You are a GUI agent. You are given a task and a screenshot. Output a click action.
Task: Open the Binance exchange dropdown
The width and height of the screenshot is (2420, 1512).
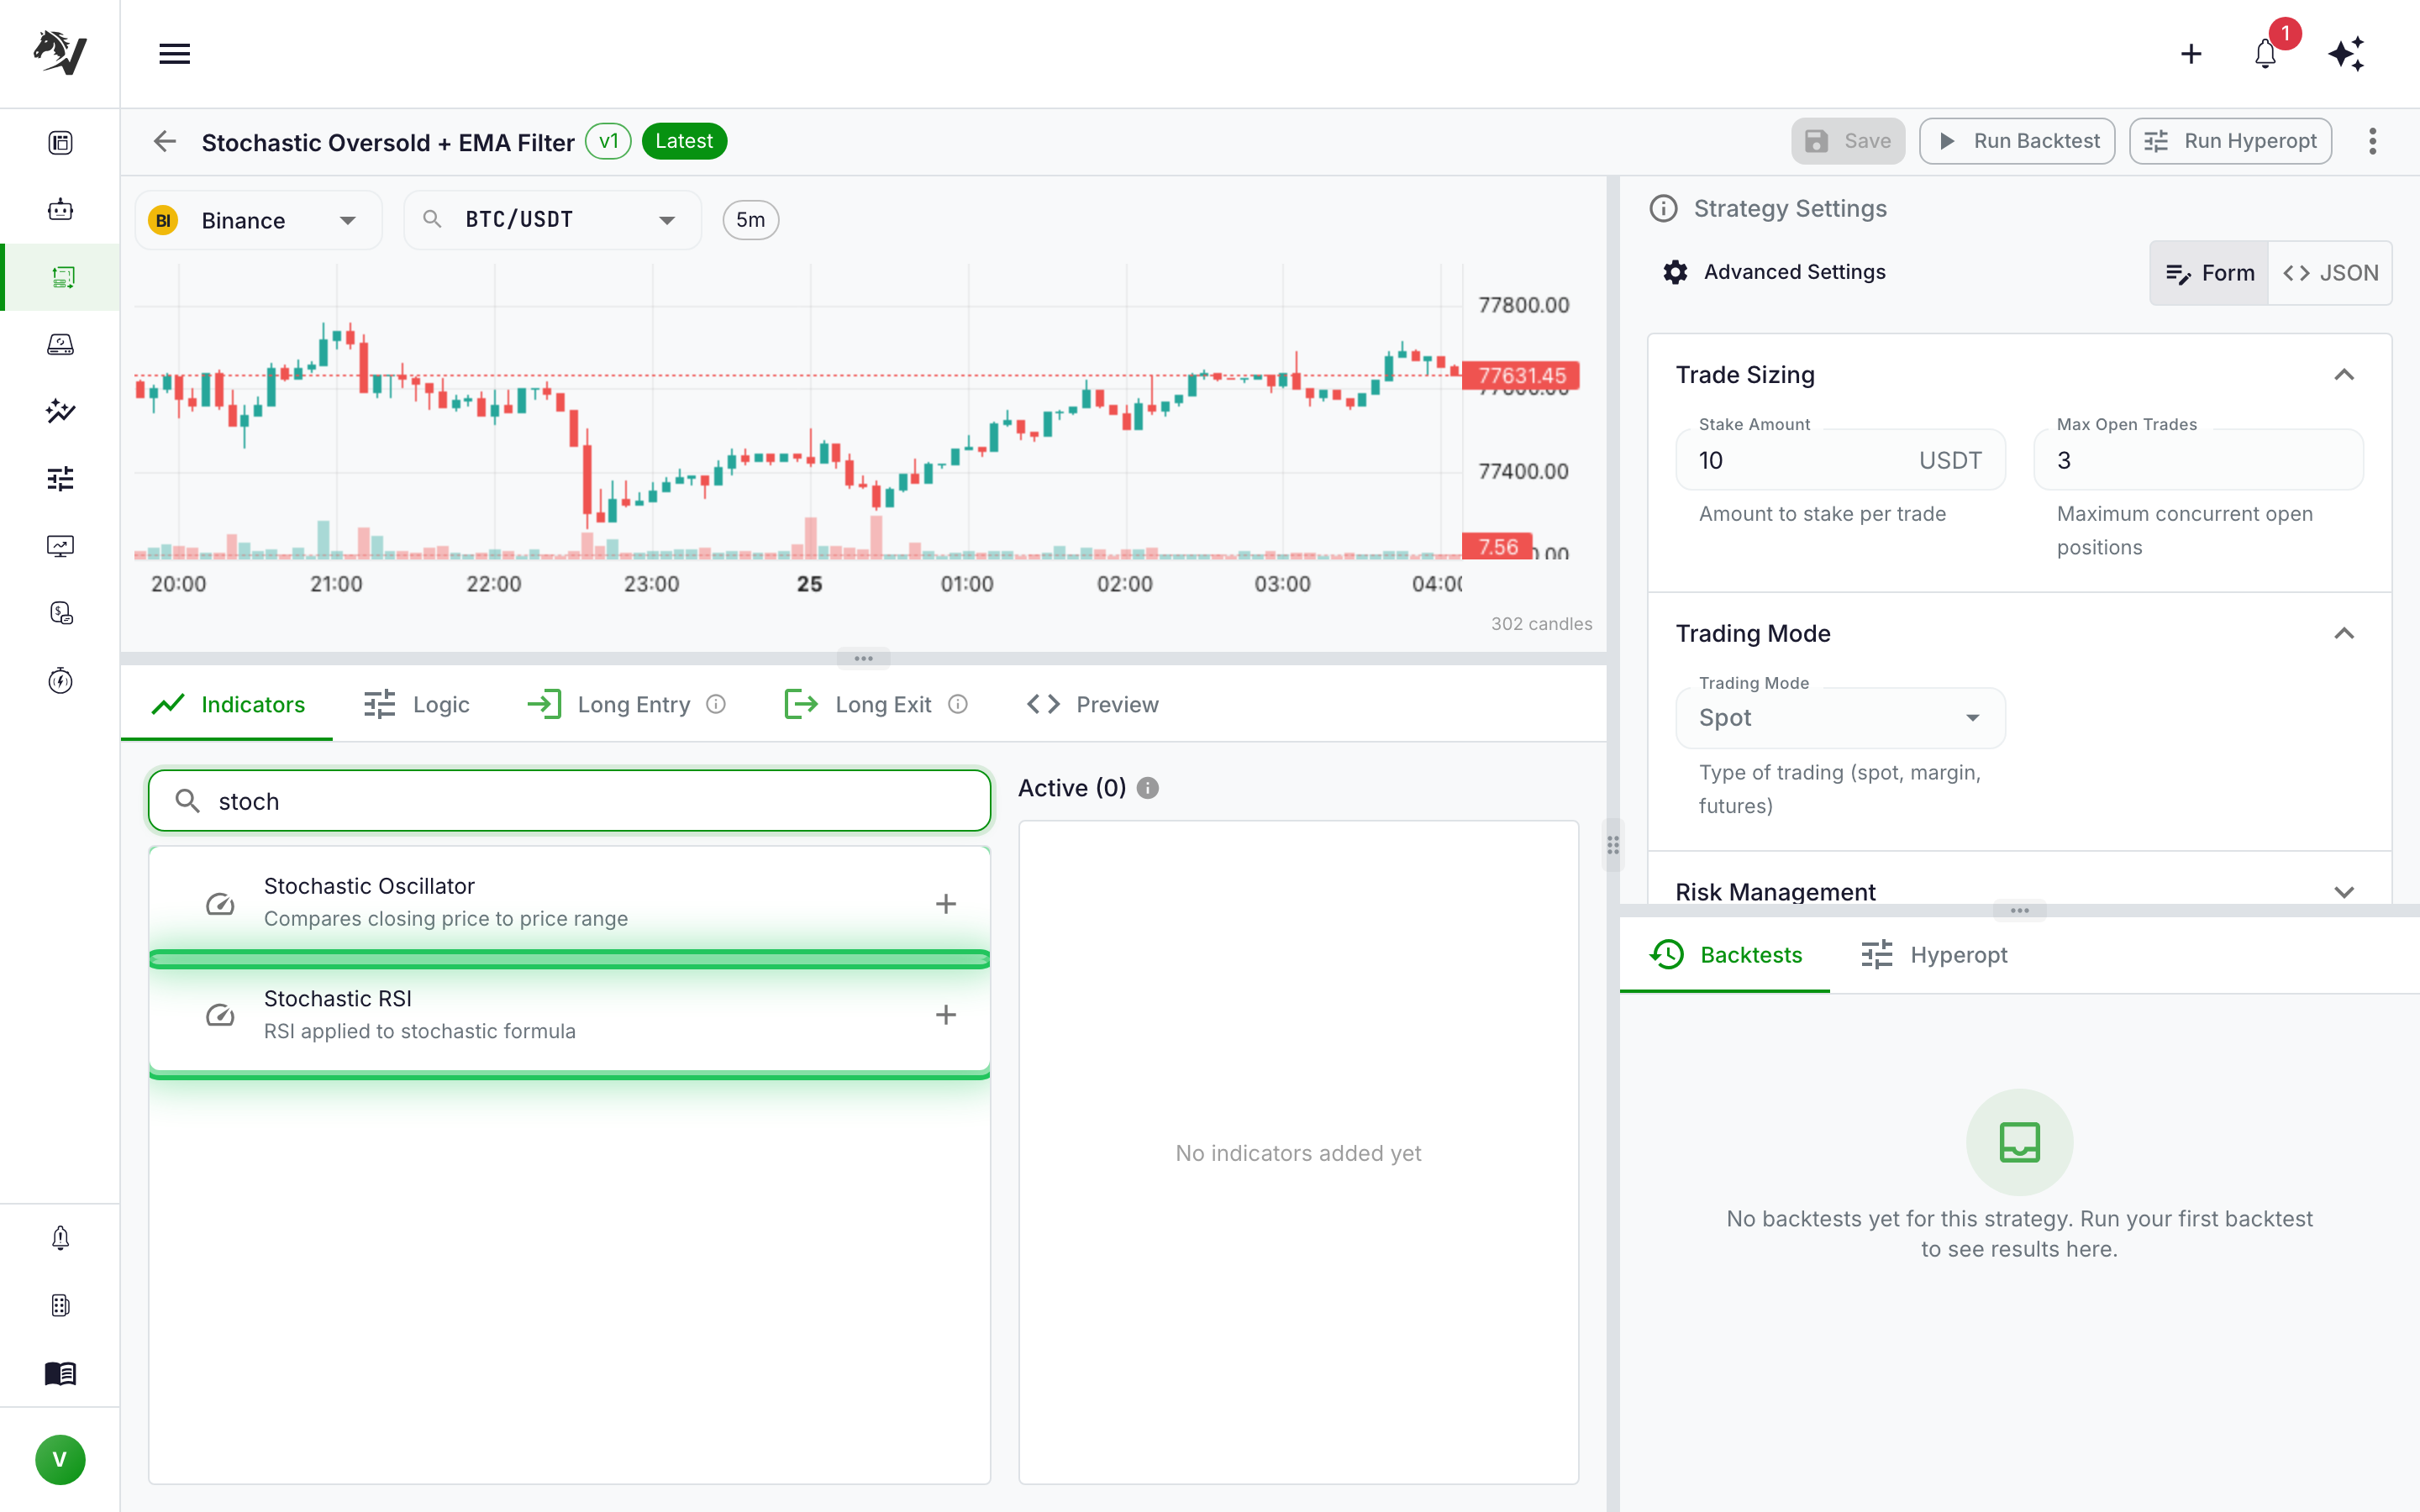click(258, 220)
